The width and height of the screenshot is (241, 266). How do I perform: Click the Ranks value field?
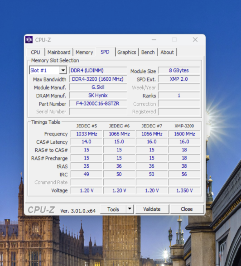coord(179,95)
